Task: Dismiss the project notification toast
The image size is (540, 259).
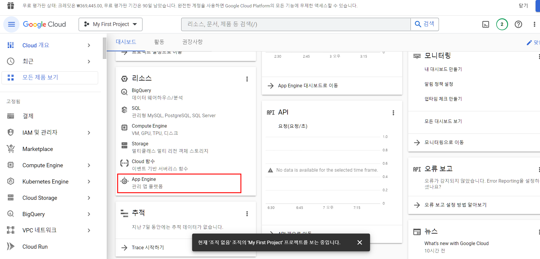Action: click(360, 242)
